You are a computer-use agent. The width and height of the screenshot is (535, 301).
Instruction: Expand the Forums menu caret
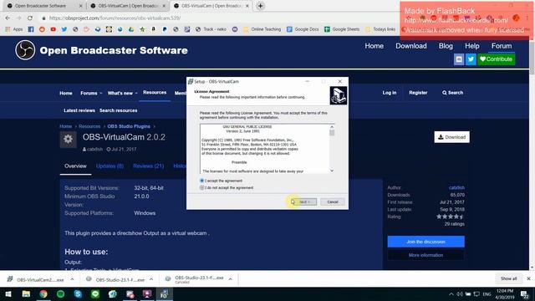click(x=101, y=93)
